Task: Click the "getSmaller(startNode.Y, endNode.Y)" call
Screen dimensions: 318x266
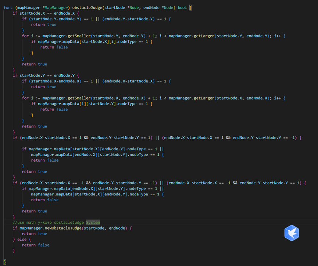Action: click(107, 36)
